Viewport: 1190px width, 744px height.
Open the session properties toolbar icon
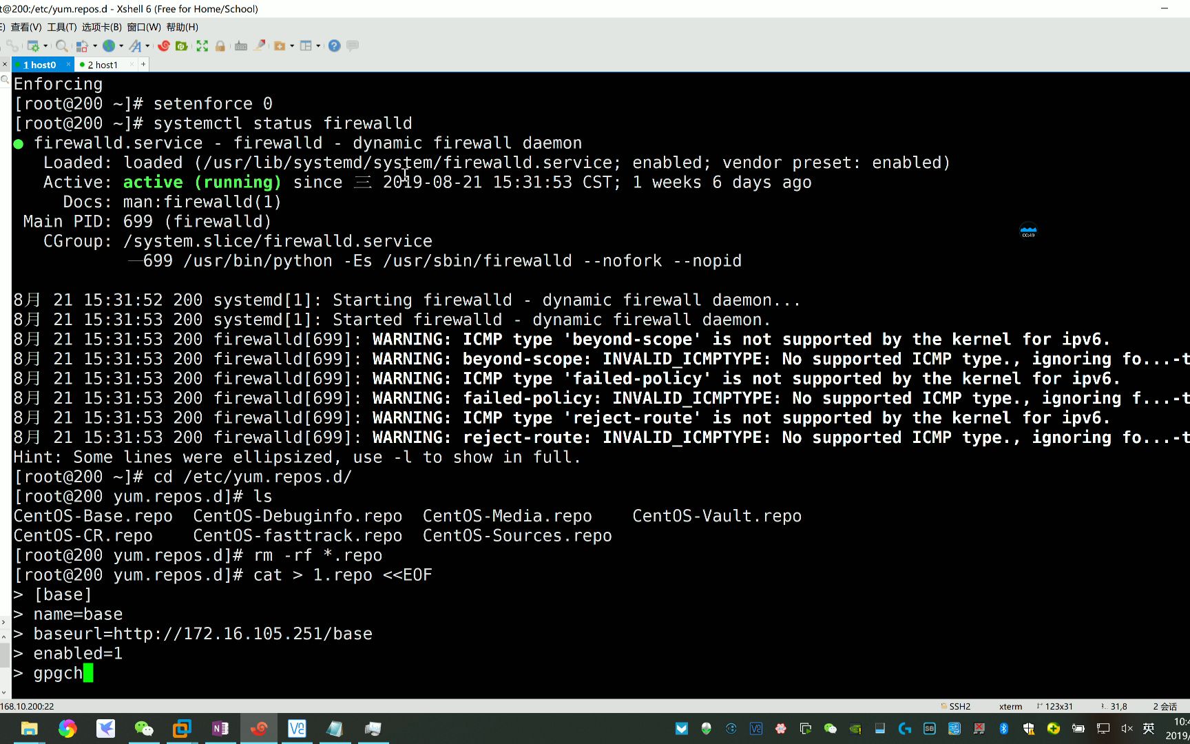click(x=32, y=46)
